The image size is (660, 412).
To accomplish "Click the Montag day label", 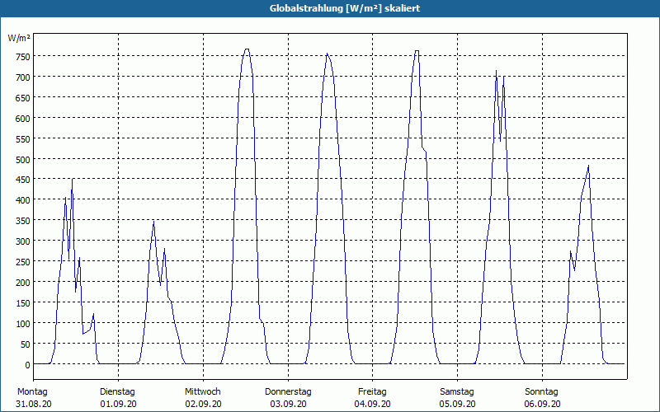I will (32, 392).
